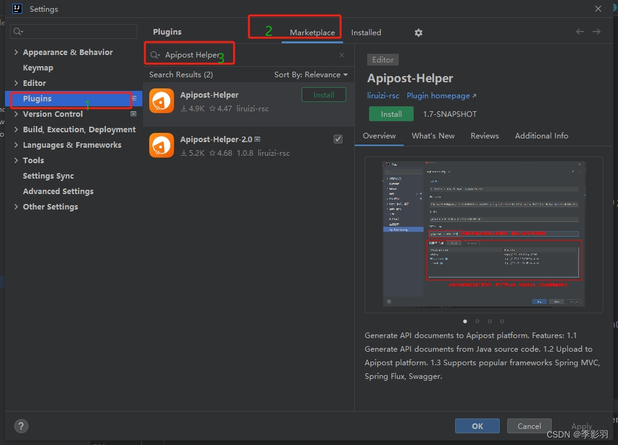Click the plugins settings gear icon
618x445 pixels.
418,33
